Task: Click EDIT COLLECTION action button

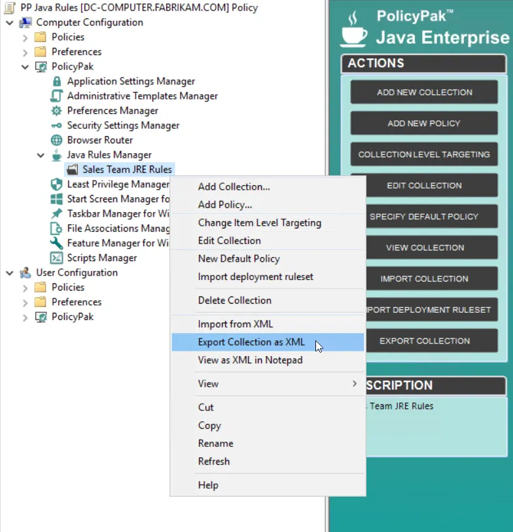Action: 432,186
